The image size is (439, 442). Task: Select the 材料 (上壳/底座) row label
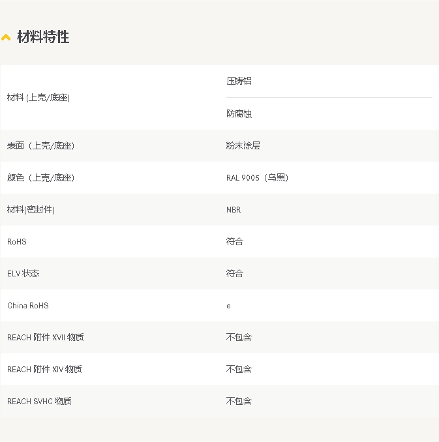38,97
